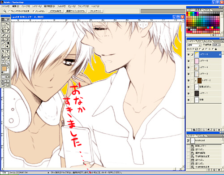Open Filter menu (フィルタ)
Viewport: 224px width, 175px height.
(61, 6)
